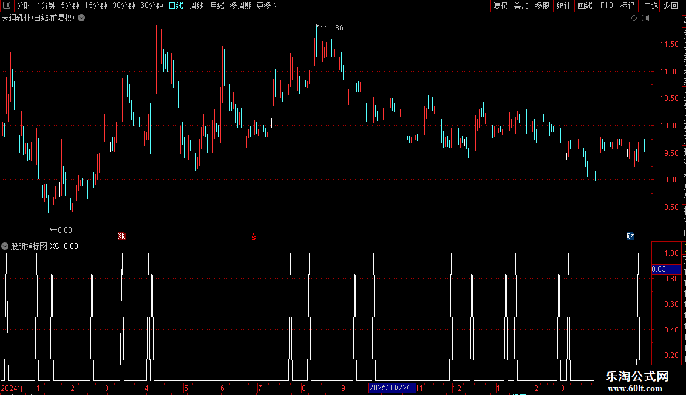Click the 叠加 toolbar button
Image resolution: width=686 pixels, height=395 pixels.
point(521,5)
